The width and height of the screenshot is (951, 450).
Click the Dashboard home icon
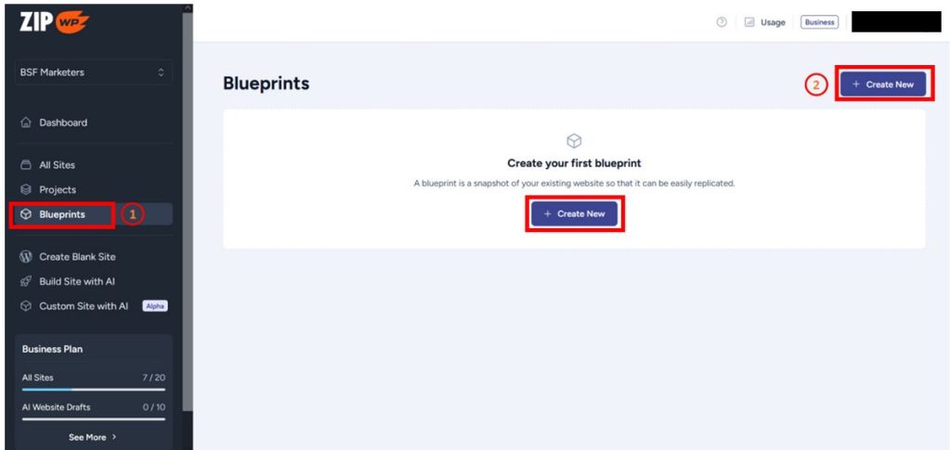coord(25,122)
